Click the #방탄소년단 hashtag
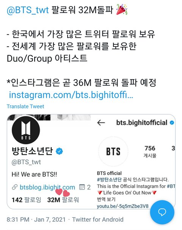 (109, 179)
